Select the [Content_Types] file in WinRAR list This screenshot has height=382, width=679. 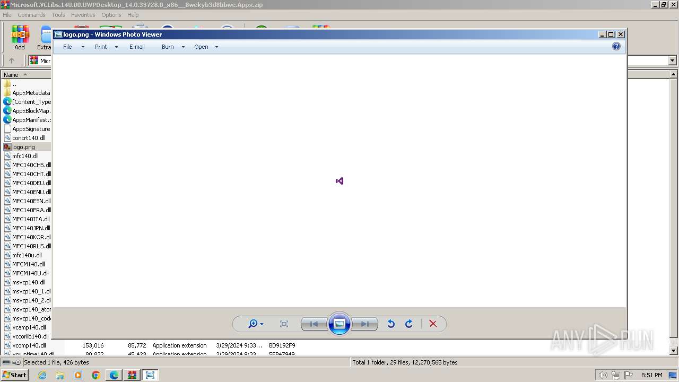pos(27,102)
